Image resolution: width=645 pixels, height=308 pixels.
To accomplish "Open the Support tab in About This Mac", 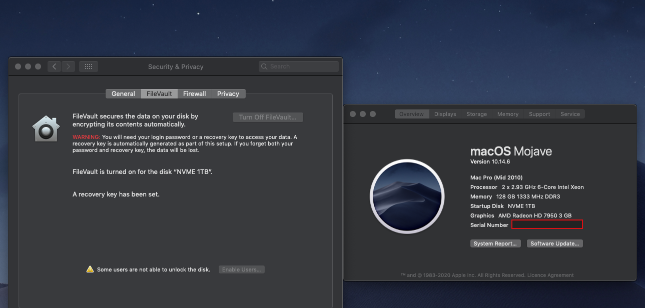I will pos(539,114).
